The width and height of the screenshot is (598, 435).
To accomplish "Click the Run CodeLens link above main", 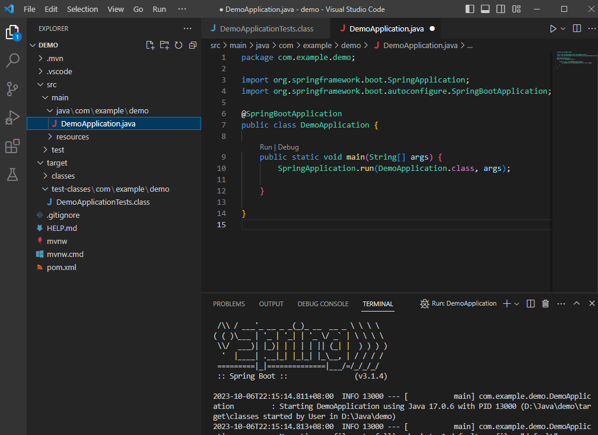I will 265,147.
